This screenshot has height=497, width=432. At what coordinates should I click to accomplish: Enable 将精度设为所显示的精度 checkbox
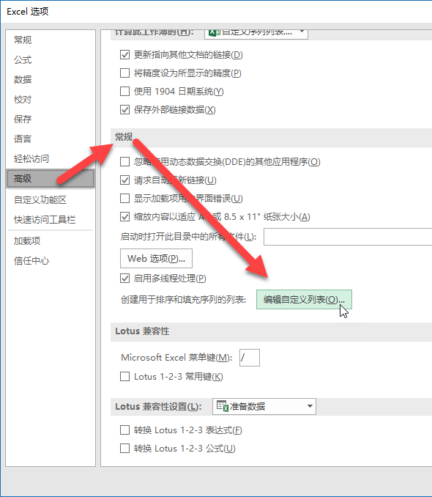point(124,73)
